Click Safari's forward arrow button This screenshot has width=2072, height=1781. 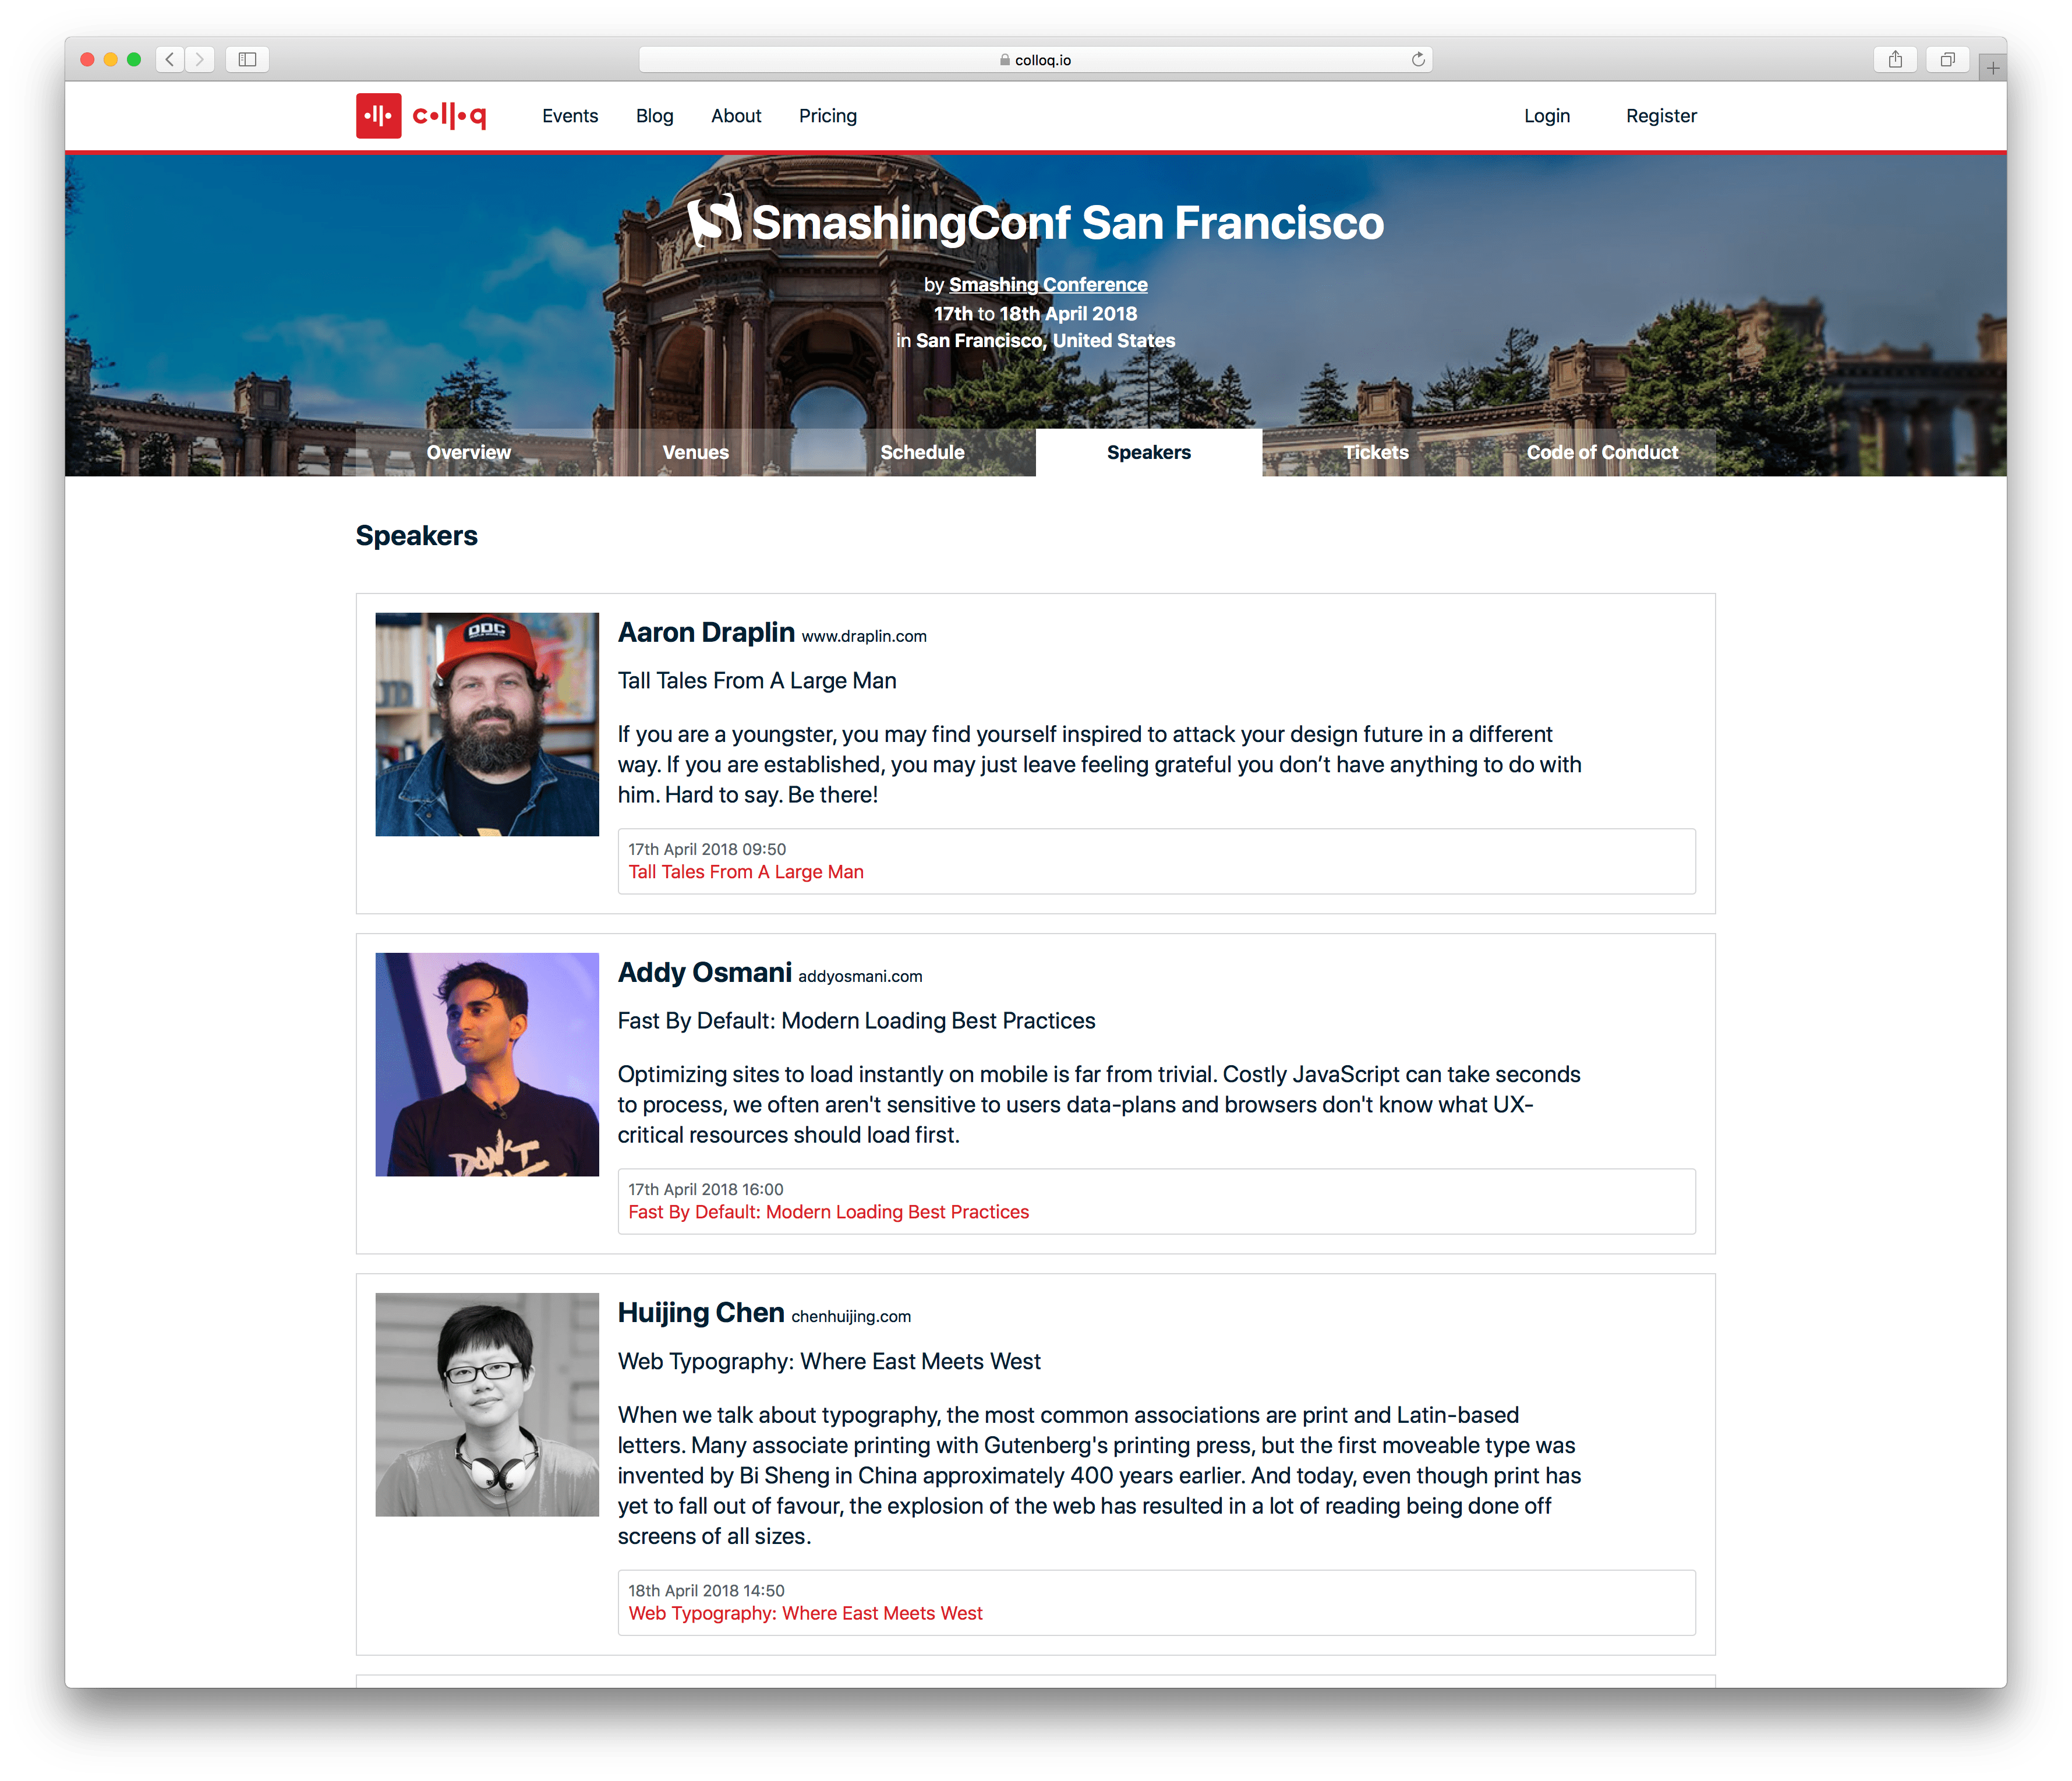pyautogui.click(x=200, y=60)
